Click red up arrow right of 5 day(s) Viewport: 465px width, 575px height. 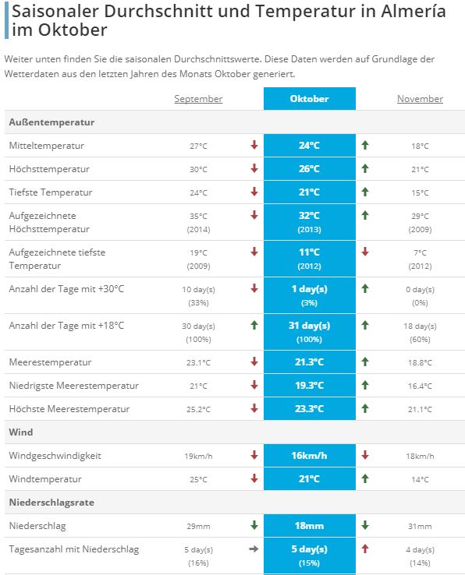(x=364, y=549)
